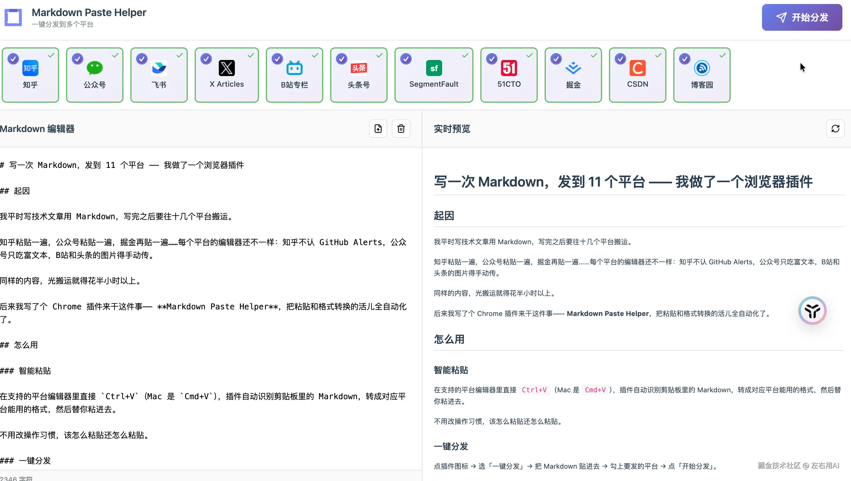The height and width of the screenshot is (481, 851).
Task: Toggle the 飞书 platform checkbox
Action: tap(142, 59)
